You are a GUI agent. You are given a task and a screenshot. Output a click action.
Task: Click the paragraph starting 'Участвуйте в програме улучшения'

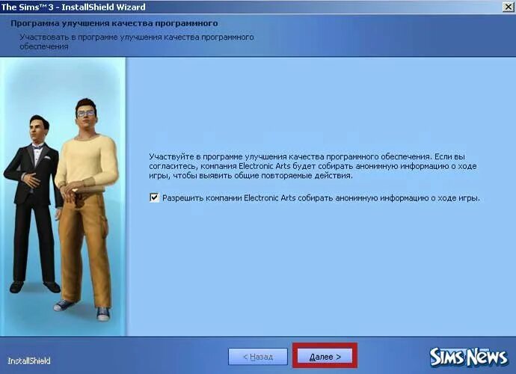313,166
